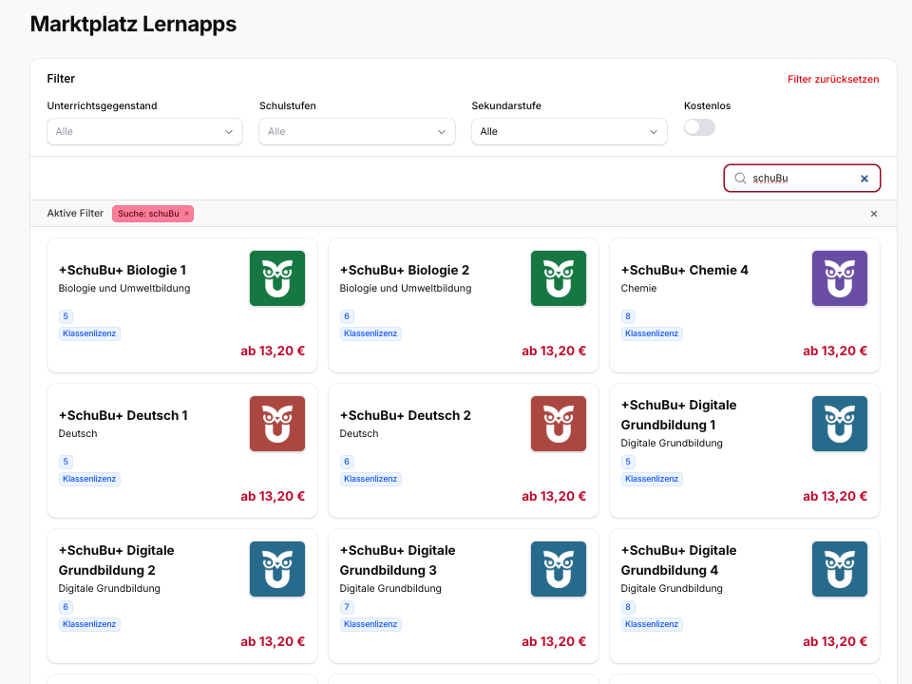This screenshot has height=684, width=912.
Task: Toggle the Kostenlos switch
Action: click(x=699, y=127)
